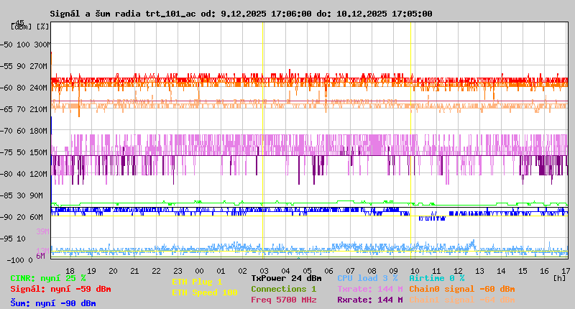
Task: Select the red Signál legend label
Action: coord(60,289)
